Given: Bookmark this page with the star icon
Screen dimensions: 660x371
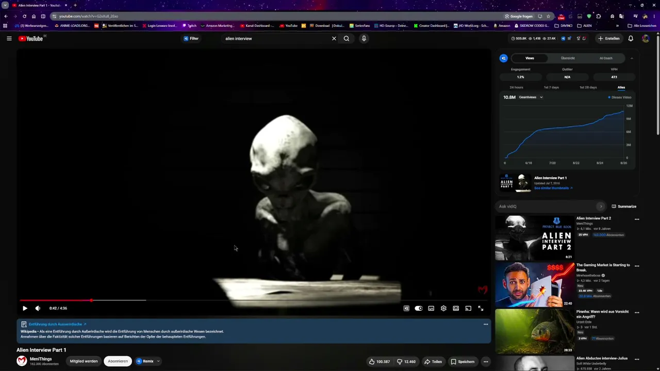Looking at the screenshot, I should pyautogui.click(x=548, y=16).
